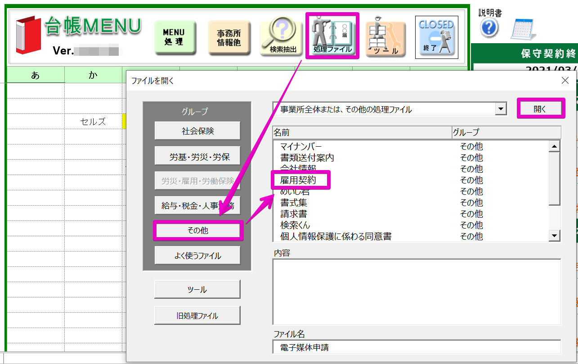578x364 pixels.
Task: Open the 事務所情報他 icon button
Action: point(229,37)
